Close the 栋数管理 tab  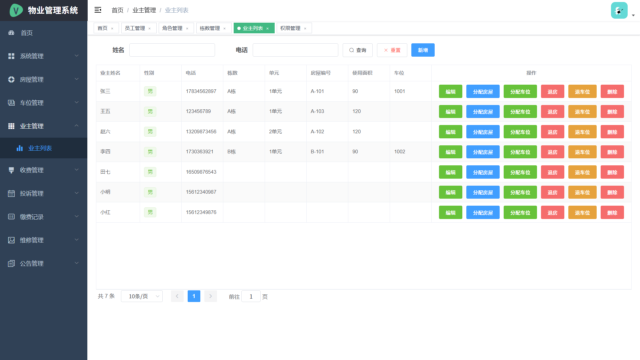(225, 28)
